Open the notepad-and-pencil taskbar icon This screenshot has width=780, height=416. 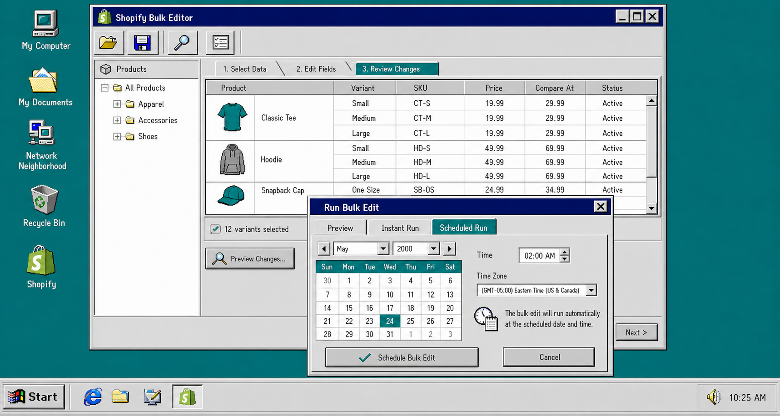click(152, 396)
